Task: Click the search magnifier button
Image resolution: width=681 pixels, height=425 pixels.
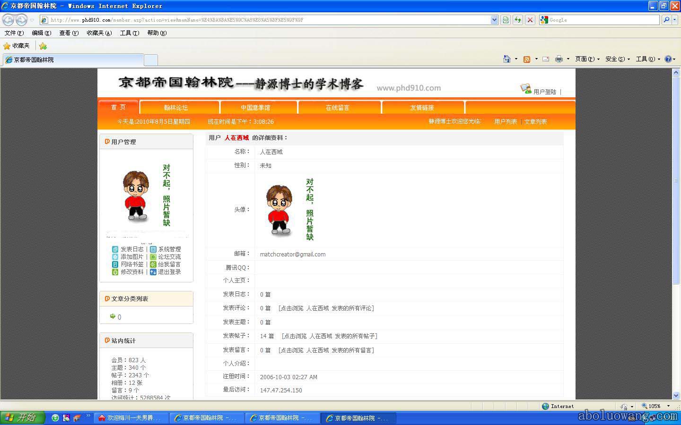Action: (666, 20)
